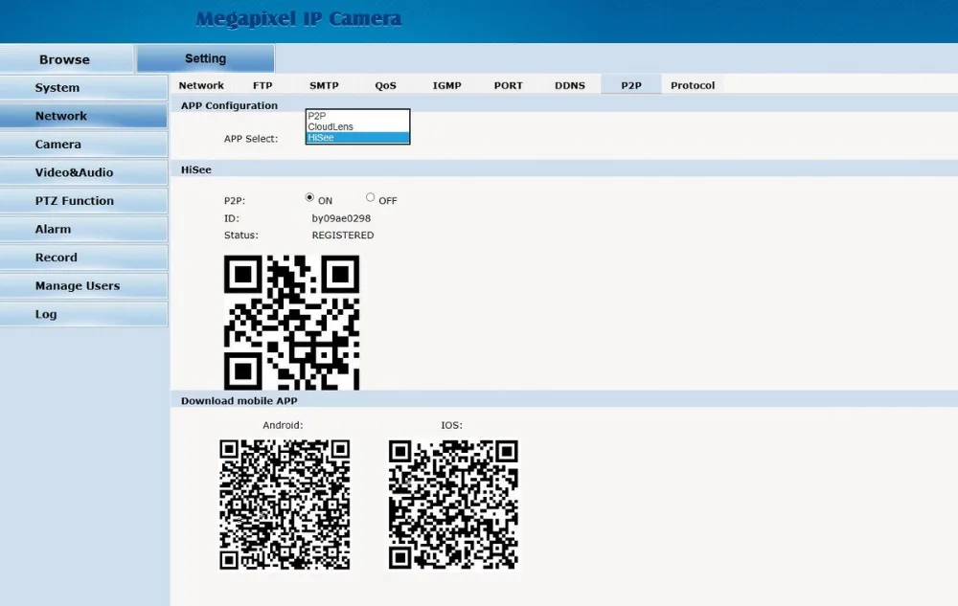Open the Record settings section
Image resolution: width=958 pixels, height=606 pixels.
click(83, 258)
